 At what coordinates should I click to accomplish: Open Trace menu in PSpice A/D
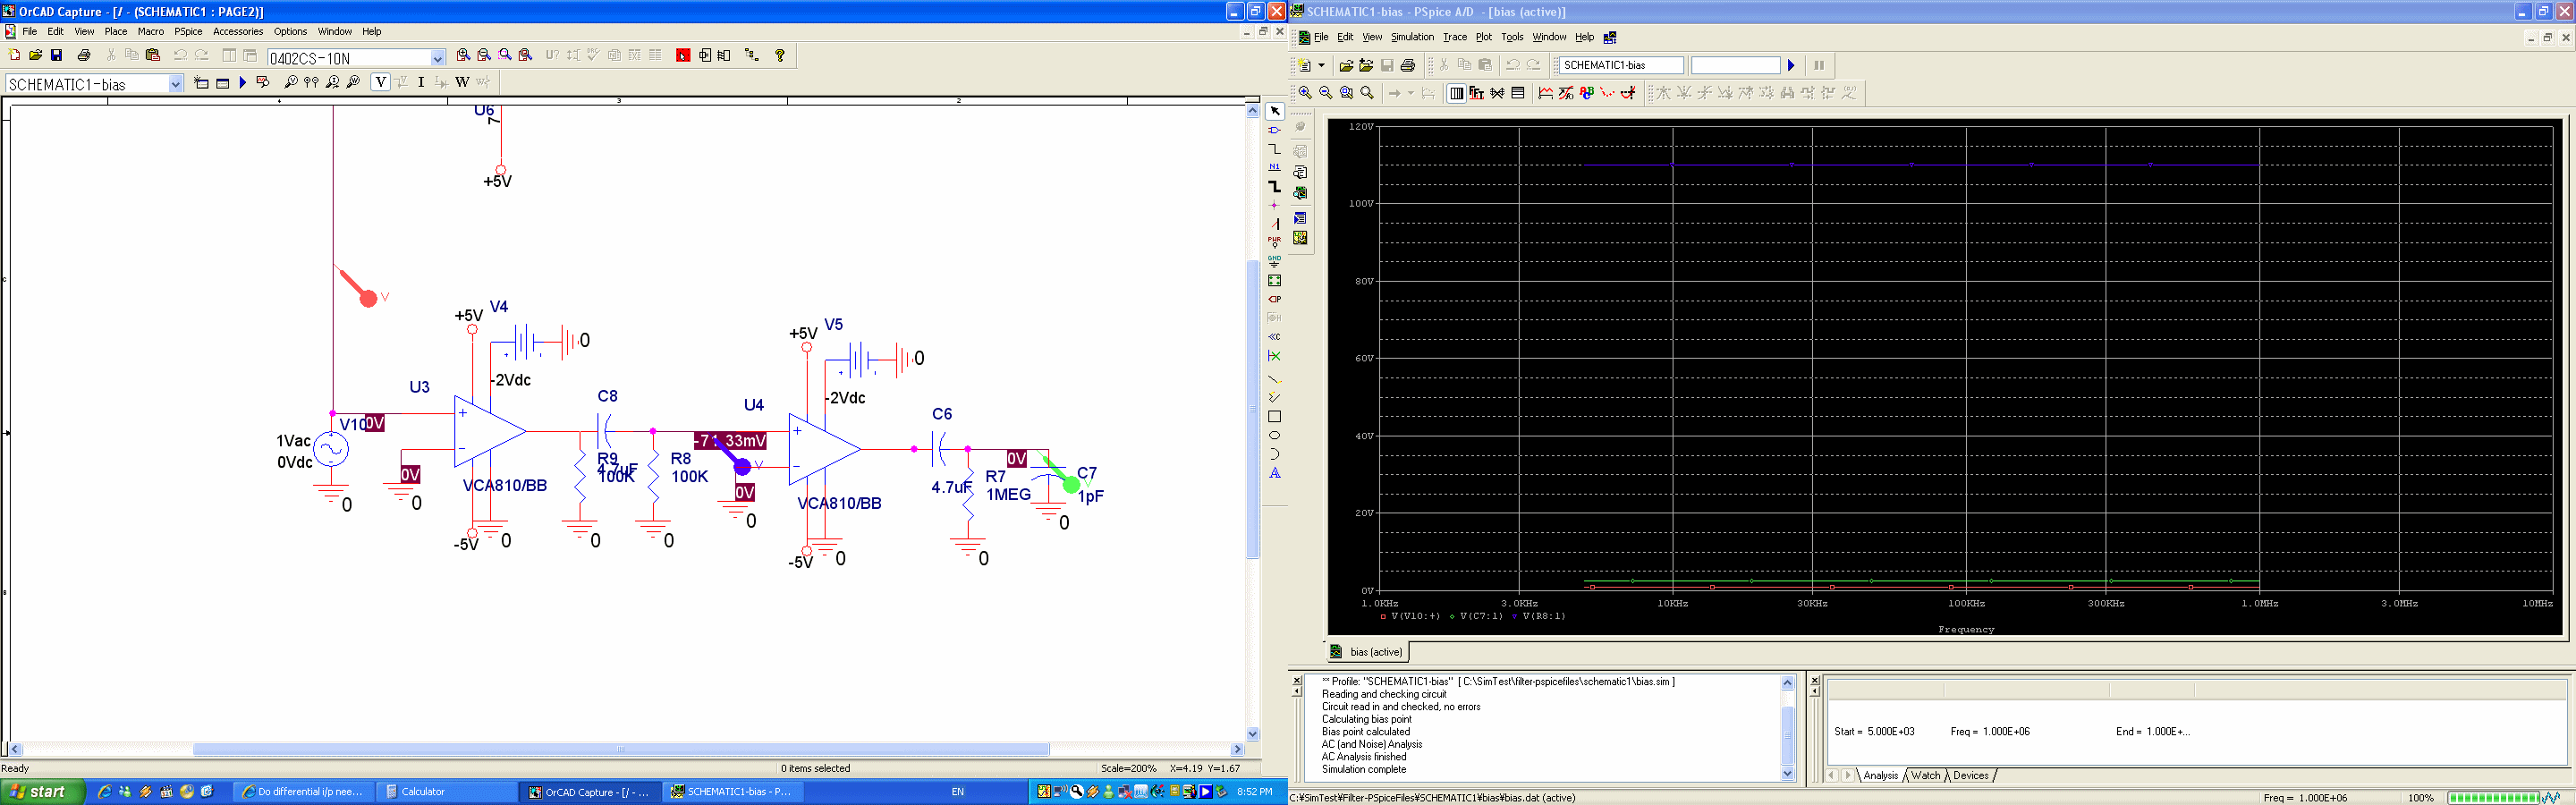click(x=1454, y=37)
